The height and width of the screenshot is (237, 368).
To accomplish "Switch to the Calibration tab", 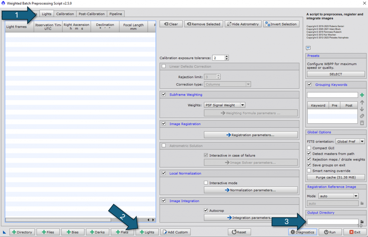I will tap(65, 14).
